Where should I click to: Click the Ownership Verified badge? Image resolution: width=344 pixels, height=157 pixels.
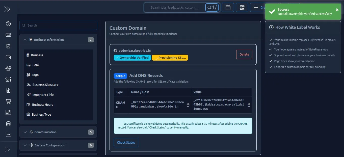(132, 58)
